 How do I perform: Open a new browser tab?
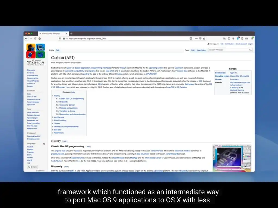point(71,33)
